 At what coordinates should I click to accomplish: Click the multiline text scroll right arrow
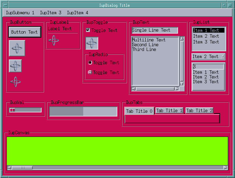(x=177, y=89)
